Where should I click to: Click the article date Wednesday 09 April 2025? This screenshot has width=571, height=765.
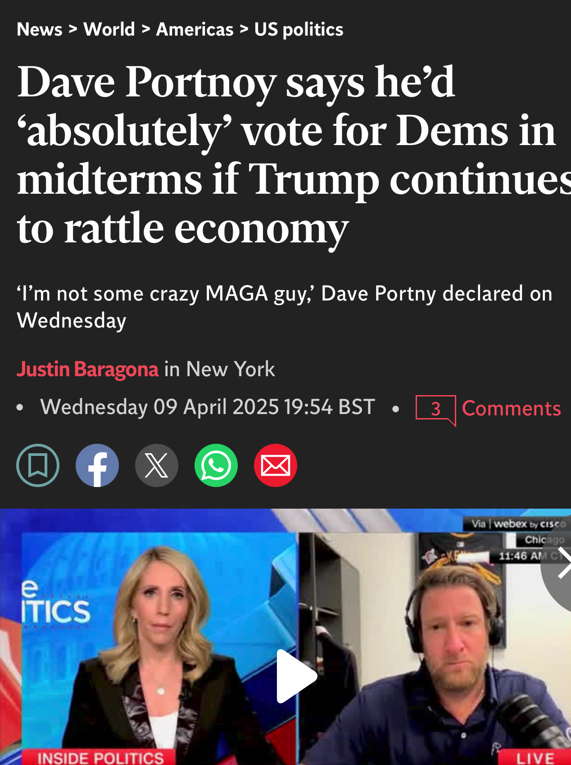coord(208,407)
